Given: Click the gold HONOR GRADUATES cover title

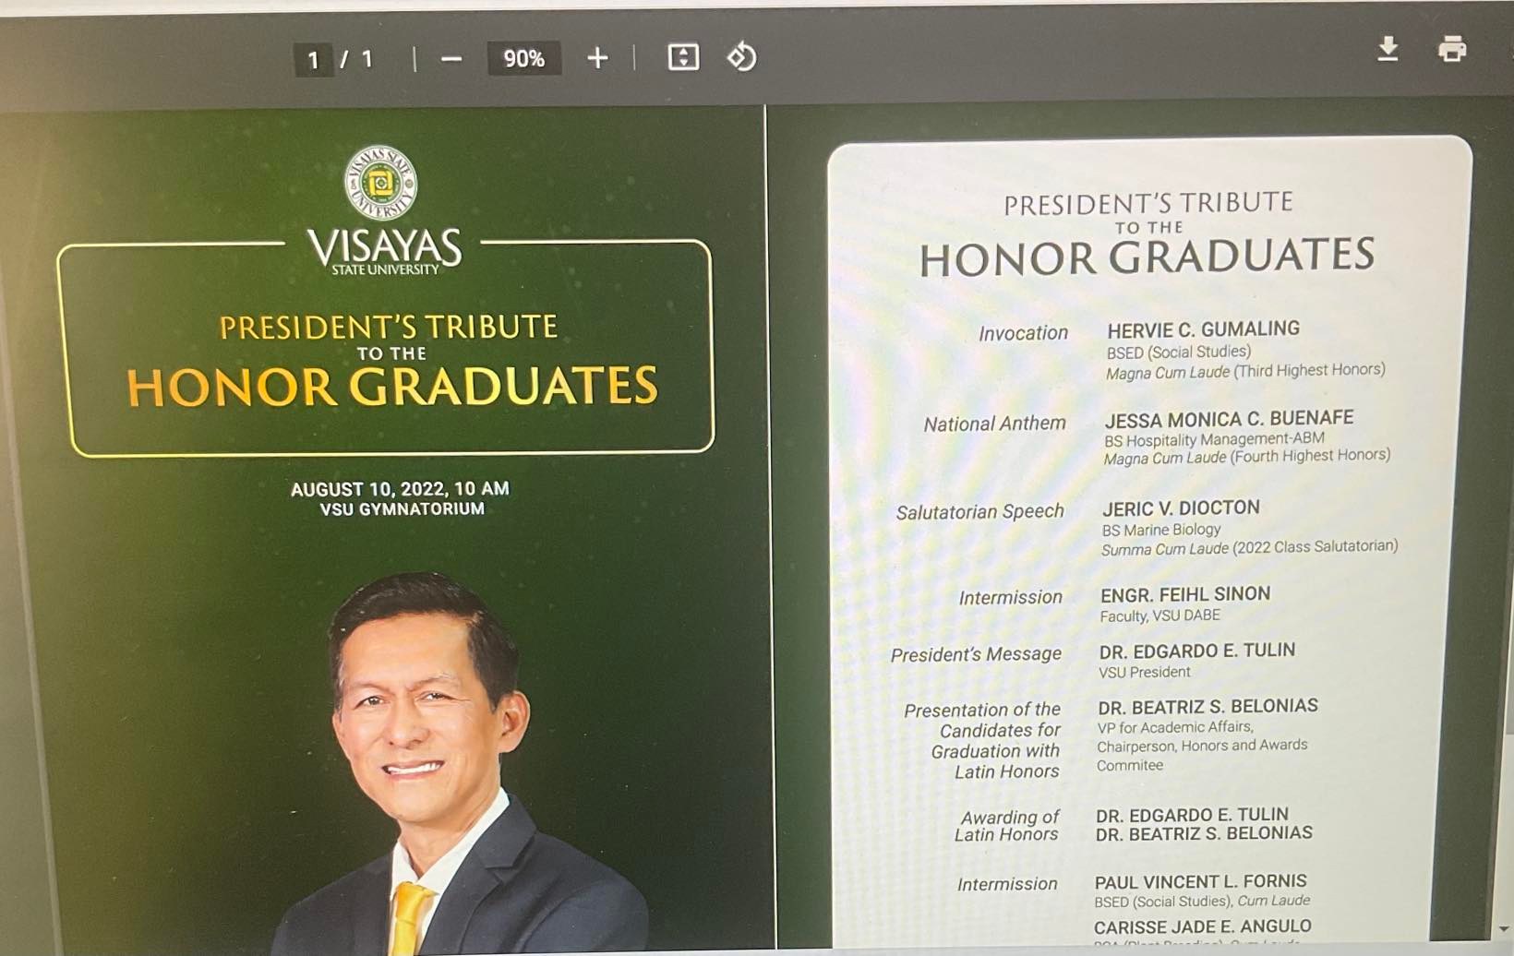Looking at the screenshot, I should 392,387.
